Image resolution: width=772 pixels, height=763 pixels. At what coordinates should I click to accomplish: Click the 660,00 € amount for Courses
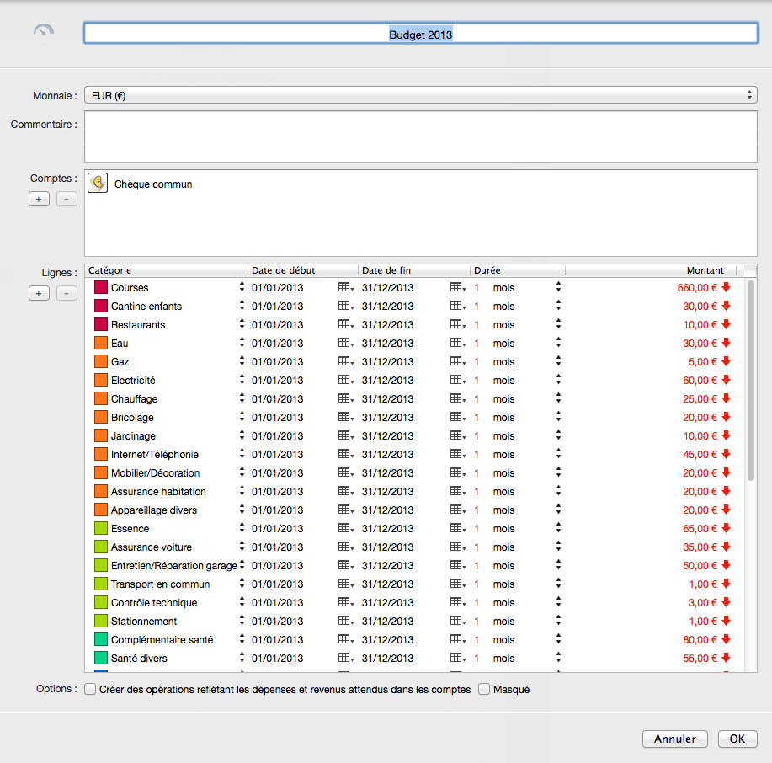coord(697,288)
